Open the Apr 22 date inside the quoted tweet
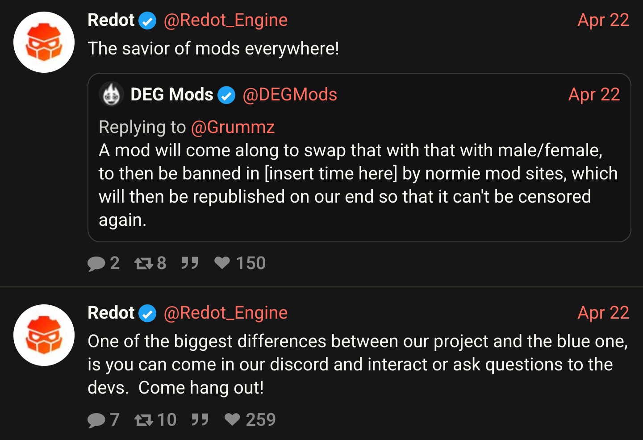643x440 pixels. (x=594, y=95)
